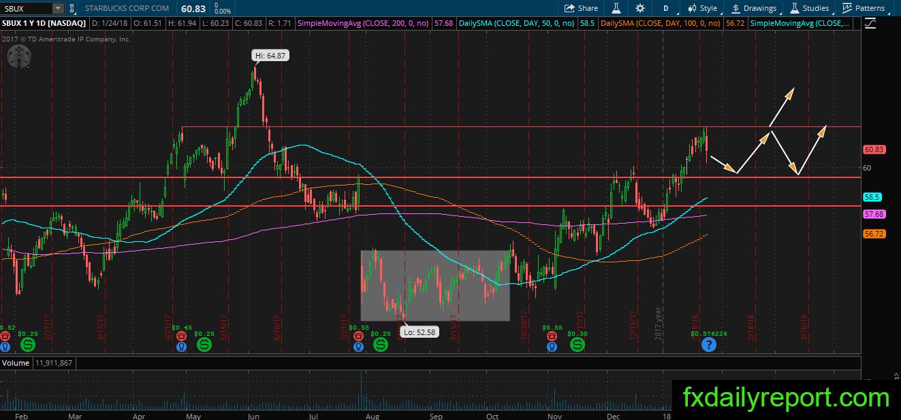Click the Hi: 64.87 price bubble
The image size is (901, 420).
(x=272, y=56)
